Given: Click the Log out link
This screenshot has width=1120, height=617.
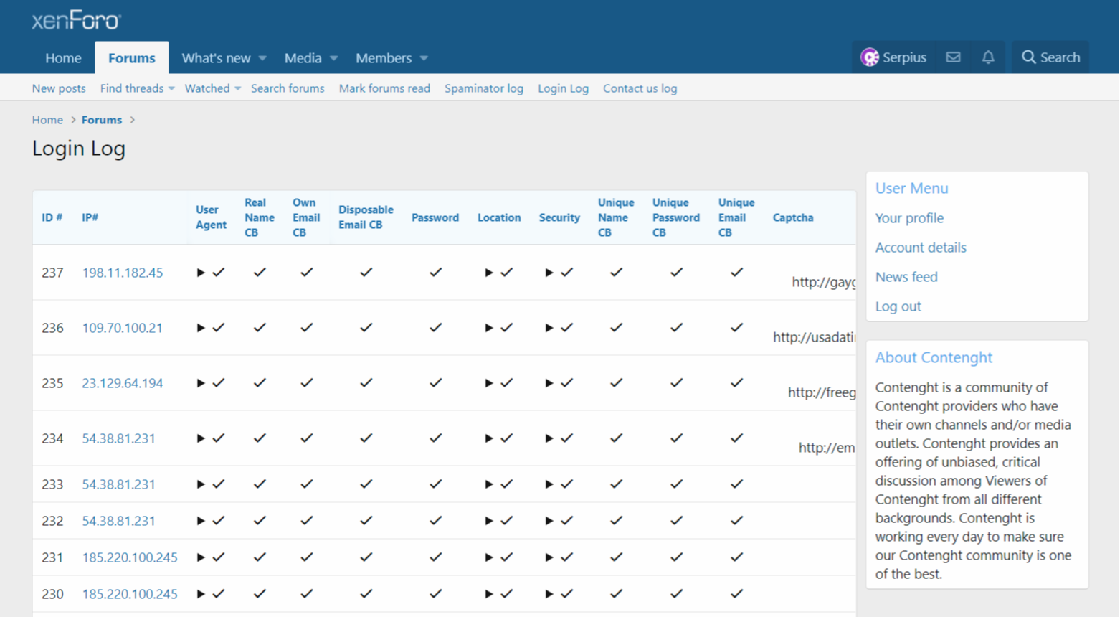Looking at the screenshot, I should (898, 306).
